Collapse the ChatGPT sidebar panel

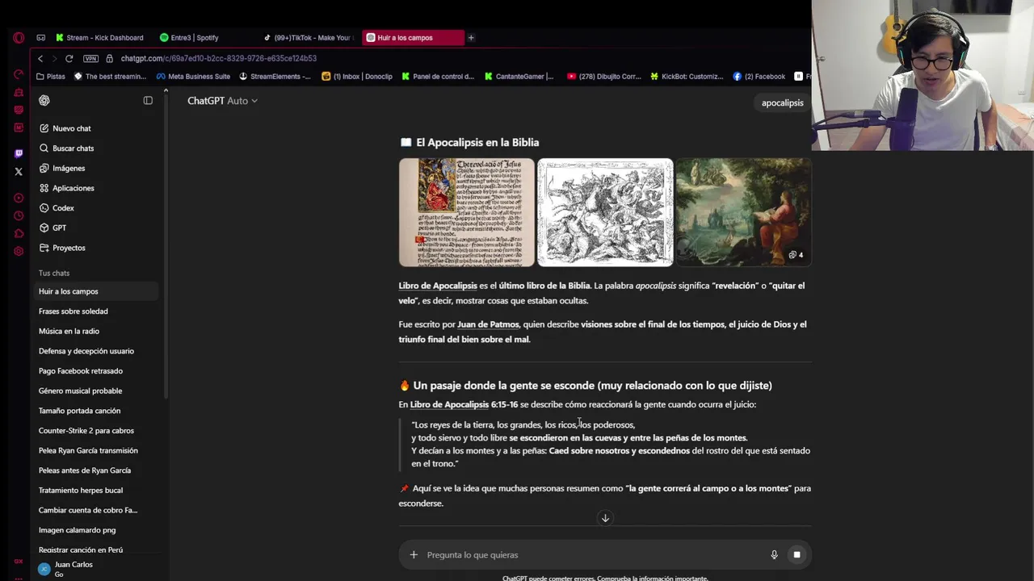click(148, 101)
